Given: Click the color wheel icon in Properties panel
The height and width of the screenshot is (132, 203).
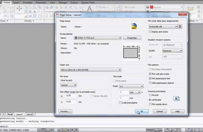Looking at the screenshot, I should pyautogui.click(x=148, y=7).
